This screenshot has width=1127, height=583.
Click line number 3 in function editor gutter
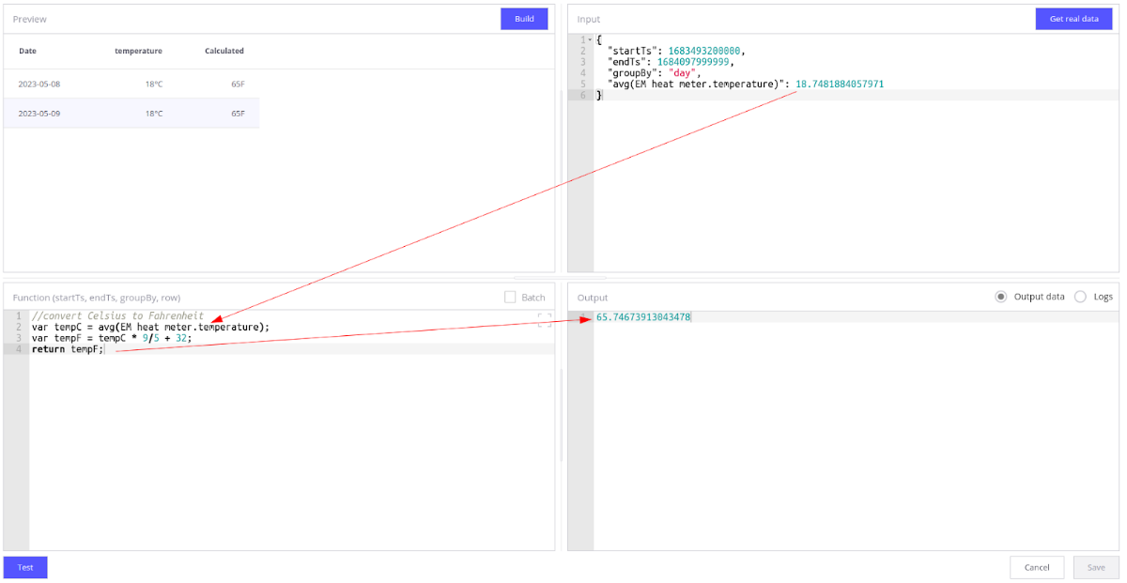coord(19,338)
